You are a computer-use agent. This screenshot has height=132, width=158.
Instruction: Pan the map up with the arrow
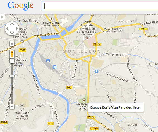(x=12, y=24)
